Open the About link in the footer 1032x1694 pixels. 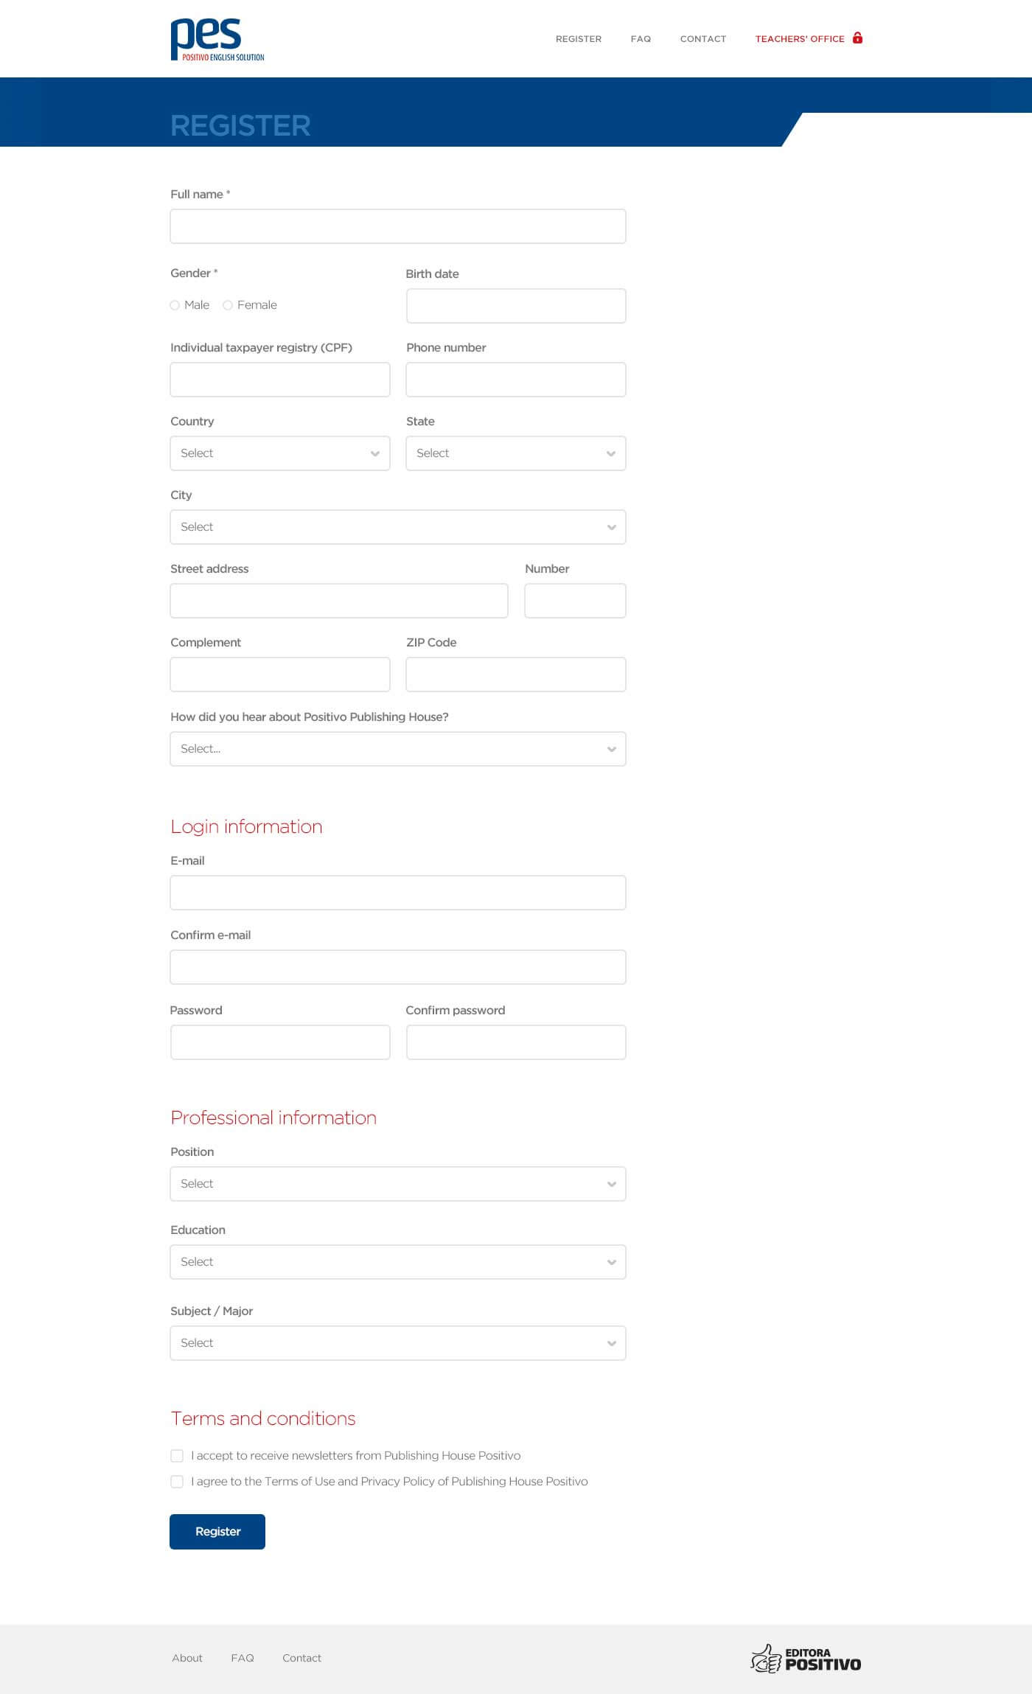point(187,1658)
